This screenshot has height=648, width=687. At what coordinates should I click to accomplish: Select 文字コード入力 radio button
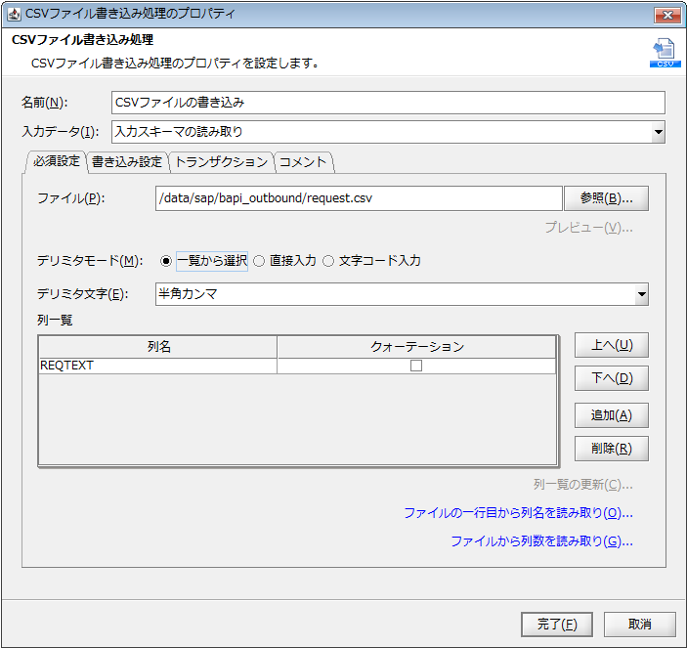click(328, 261)
